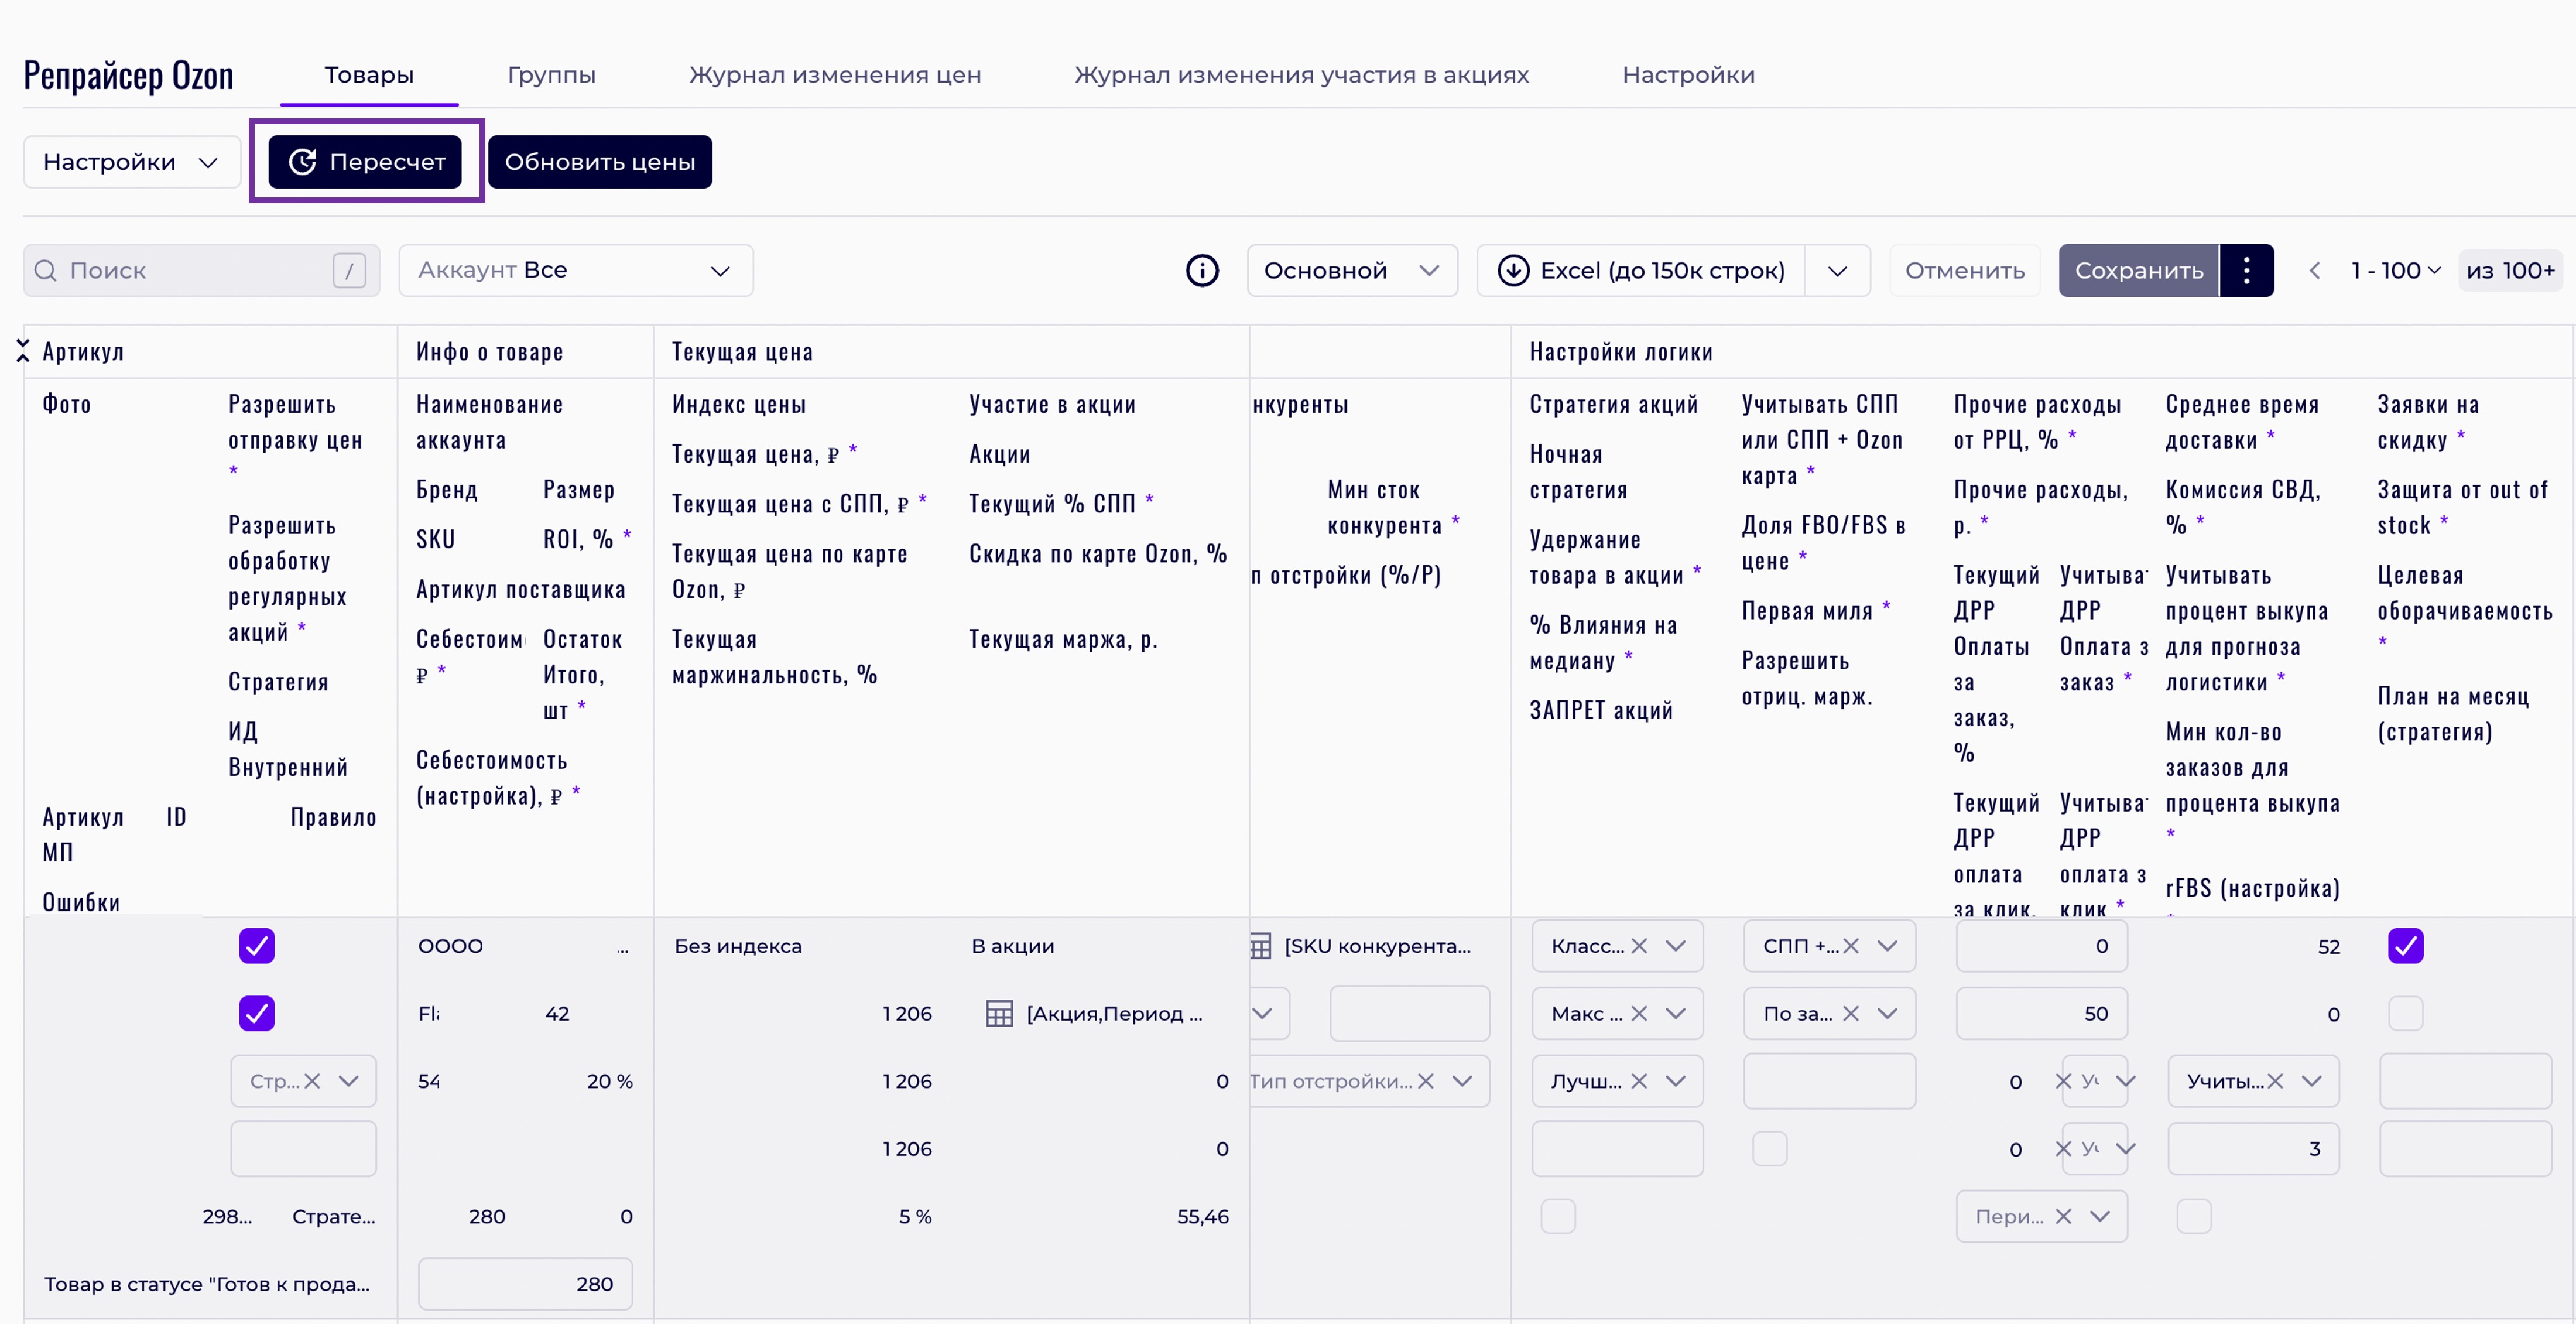The image size is (2576, 1324).
Task: Click the search magnifier icon
Action: pos(46,270)
